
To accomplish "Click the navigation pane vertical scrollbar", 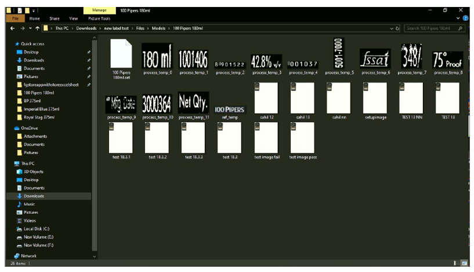I will (95, 145).
